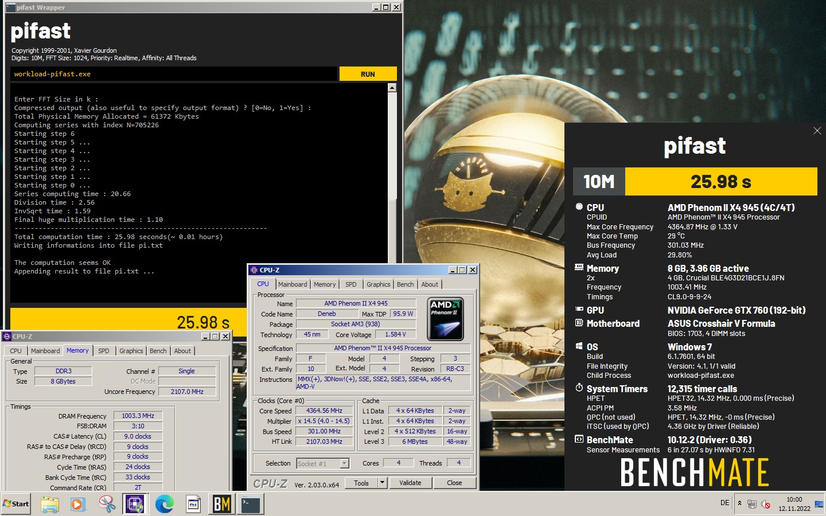Viewport: 826px width, 516px height.
Task: Click the Motherboard icon in BenchMate
Action: (579, 323)
